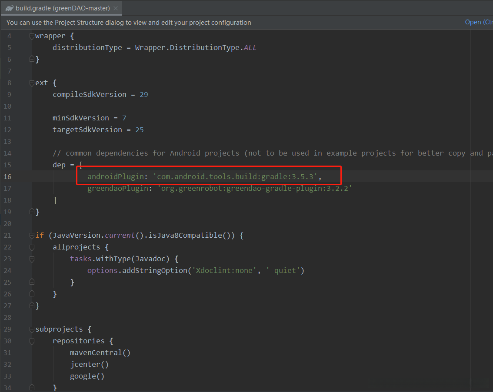Fold the allprojects block
The height and width of the screenshot is (392, 493).
[x=32, y=247]
